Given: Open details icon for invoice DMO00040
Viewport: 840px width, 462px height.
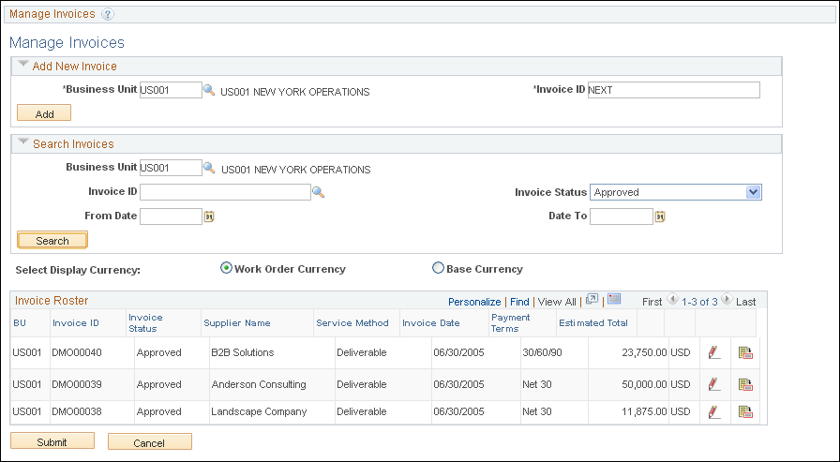Looking at the screenshot, I should 745,352.
